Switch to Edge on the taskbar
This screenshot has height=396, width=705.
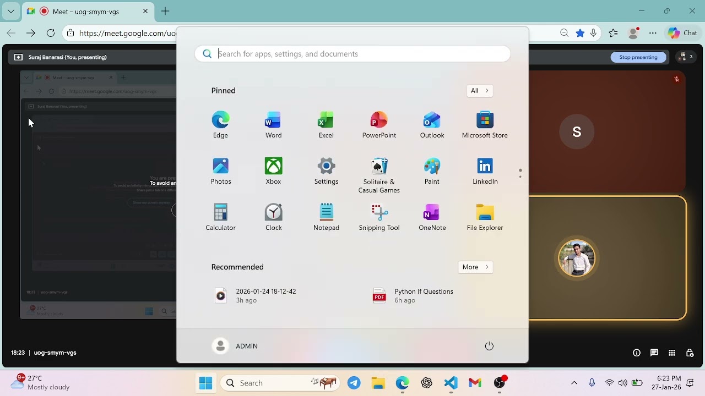point(403,383)
